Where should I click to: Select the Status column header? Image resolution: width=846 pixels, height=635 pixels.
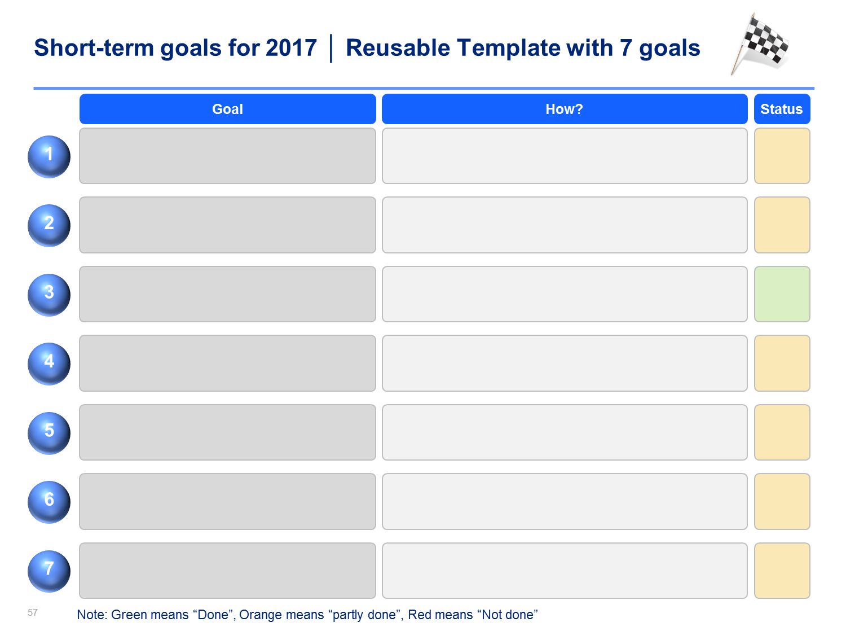[782, 109]
